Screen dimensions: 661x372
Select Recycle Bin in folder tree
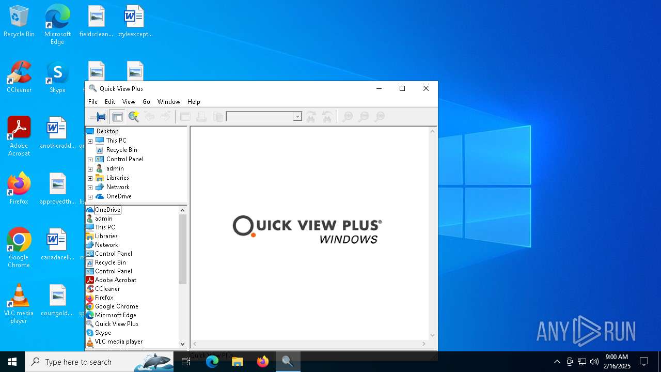coord(121,150)
